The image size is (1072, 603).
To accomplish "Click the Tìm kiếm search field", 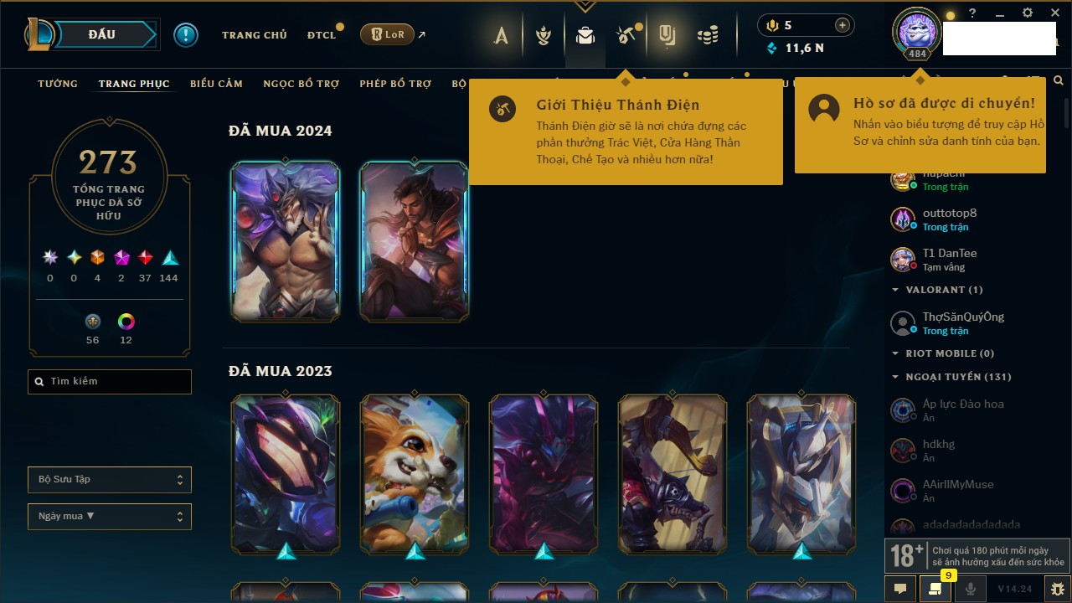I will pos(110,382).
